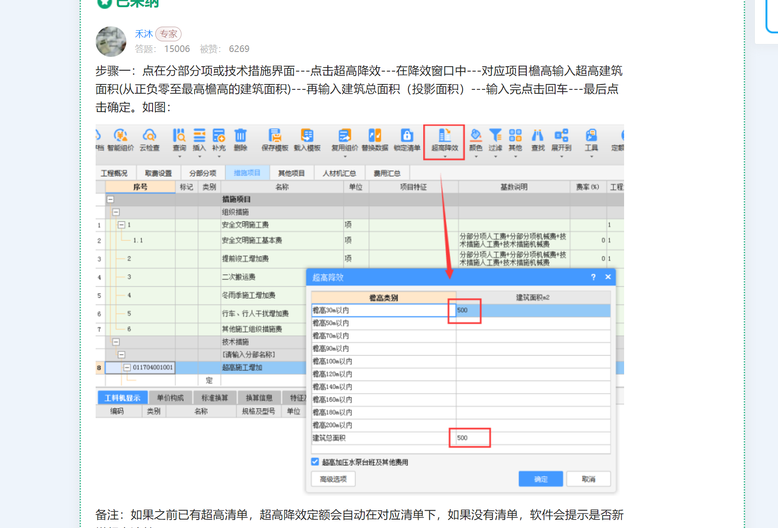Click the 禾沐 user avatar
Image resolution: width=778 pixels, height=528 pixels.
[111, 42]
